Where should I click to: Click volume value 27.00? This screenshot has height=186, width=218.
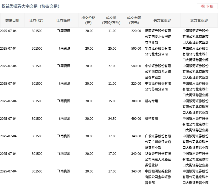112,66
